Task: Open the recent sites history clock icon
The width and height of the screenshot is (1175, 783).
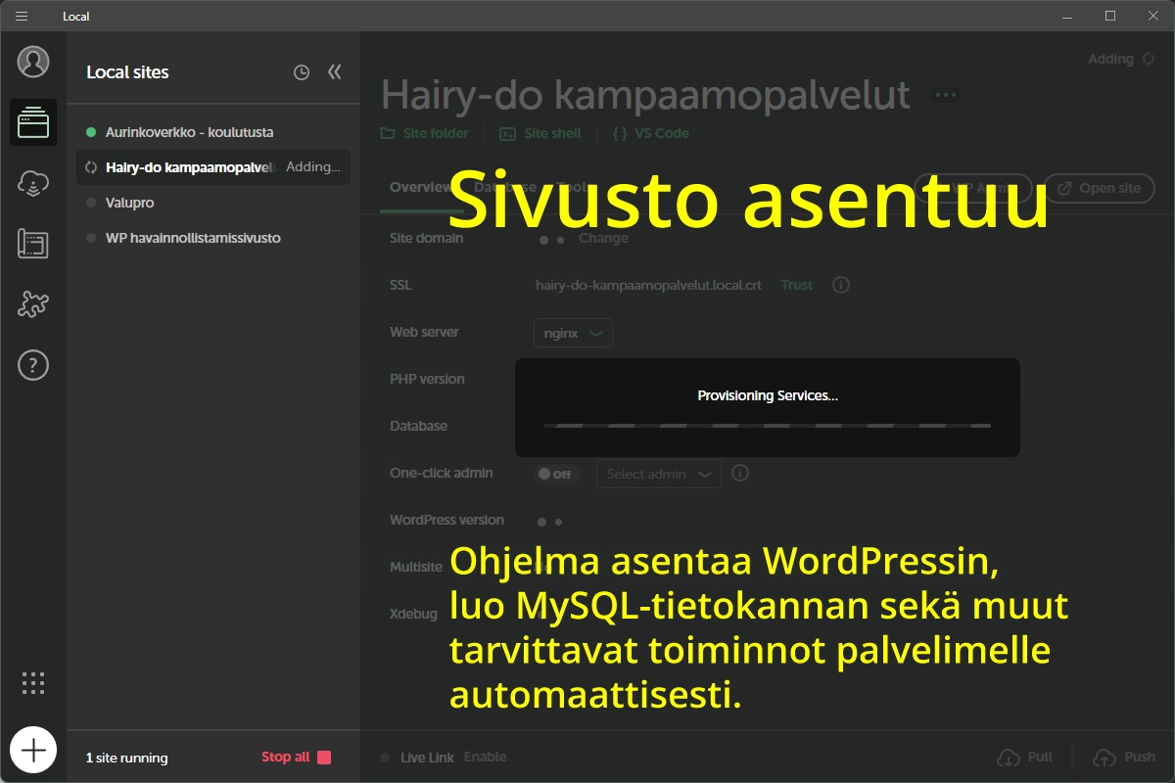Action: [301, 71]
